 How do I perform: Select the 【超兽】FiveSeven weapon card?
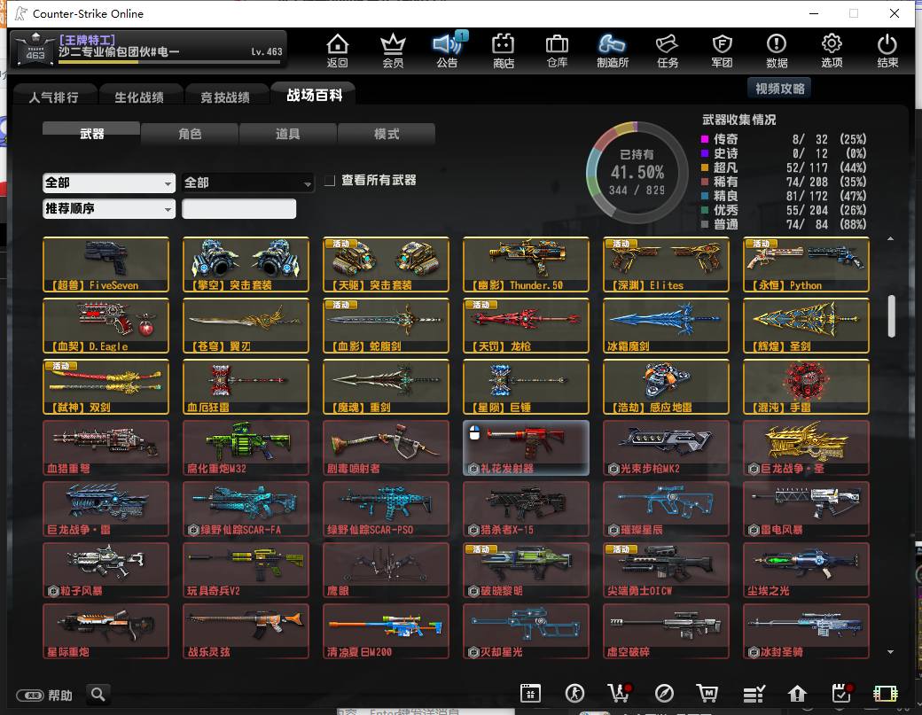[x=105, y=264]
